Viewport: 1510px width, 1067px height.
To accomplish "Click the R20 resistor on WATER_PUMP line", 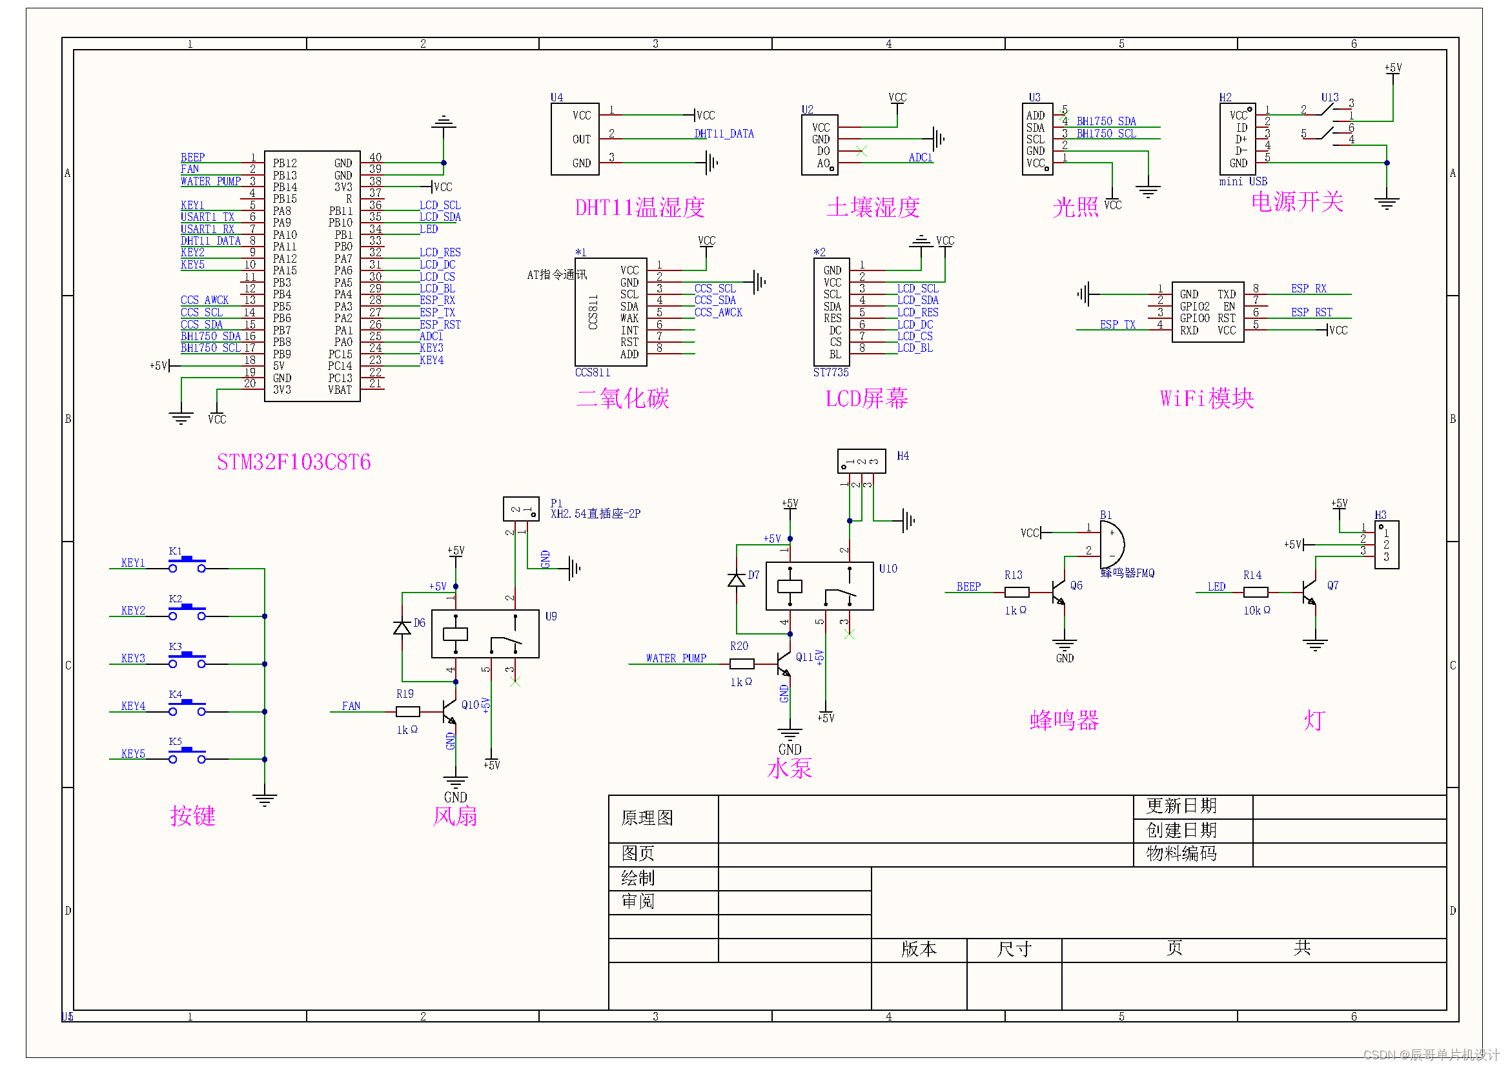I will (x=741, y=664).
